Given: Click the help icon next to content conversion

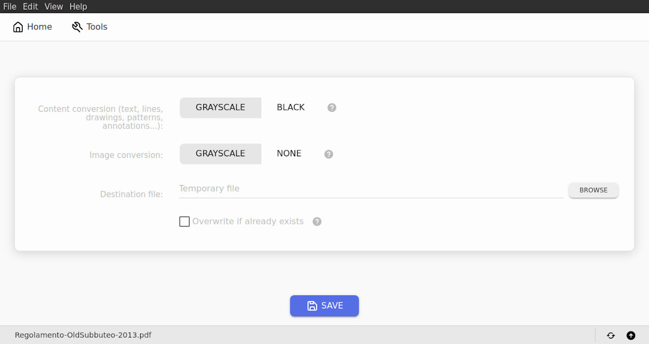Looking at the screenshot, I should [x=331, y=108].
